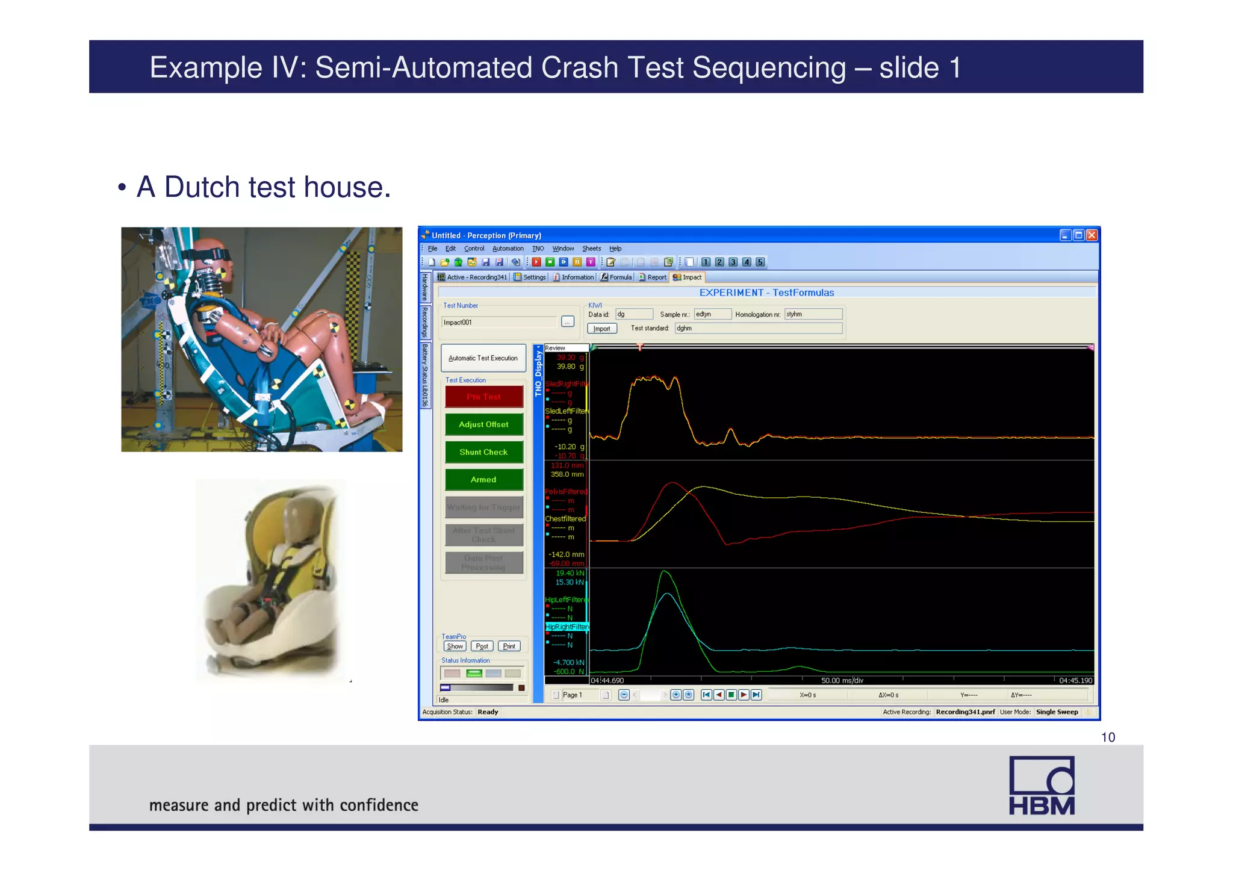Open the Automation menu
The image size is (1233, 871).
(508, 249)
